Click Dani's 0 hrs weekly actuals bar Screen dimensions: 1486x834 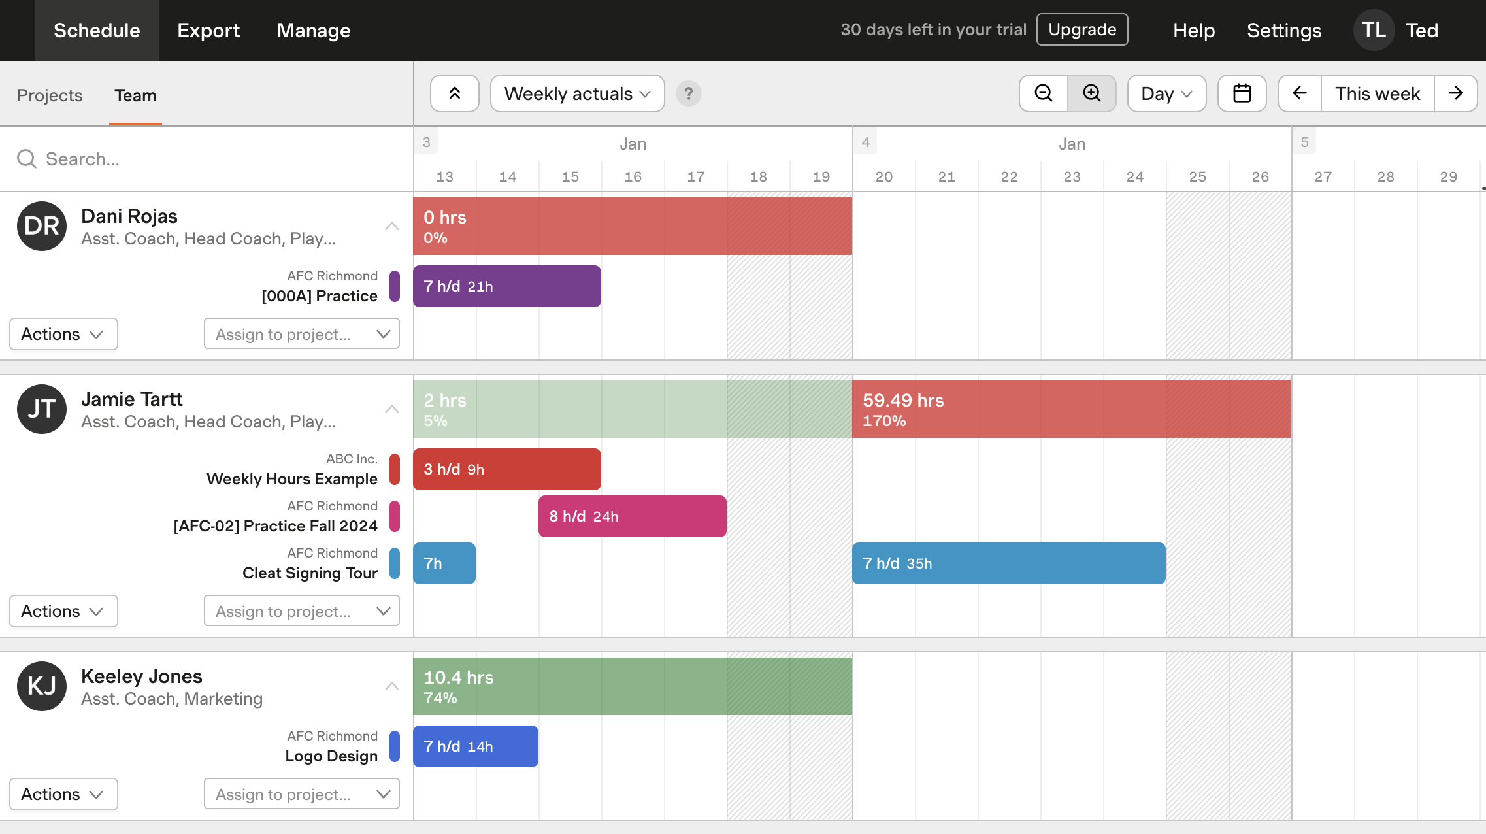633,226
